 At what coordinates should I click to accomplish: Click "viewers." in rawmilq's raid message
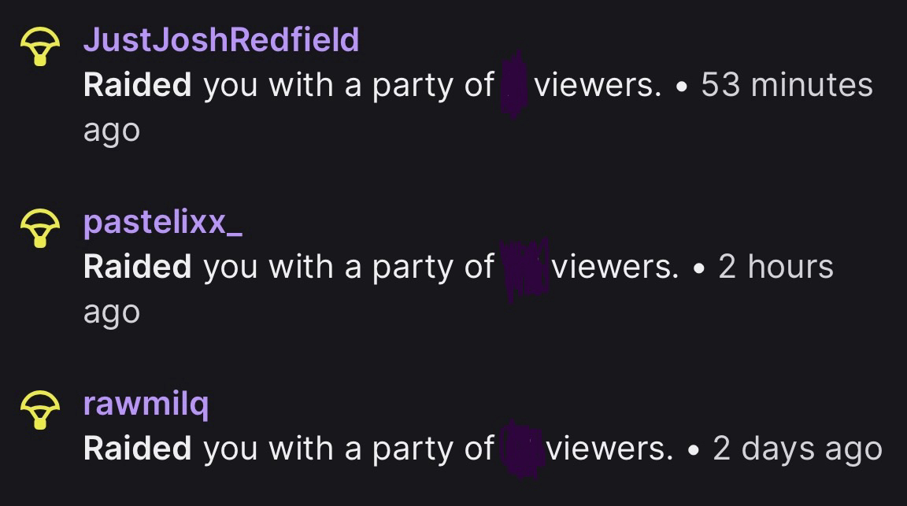(x=610, y=449)
